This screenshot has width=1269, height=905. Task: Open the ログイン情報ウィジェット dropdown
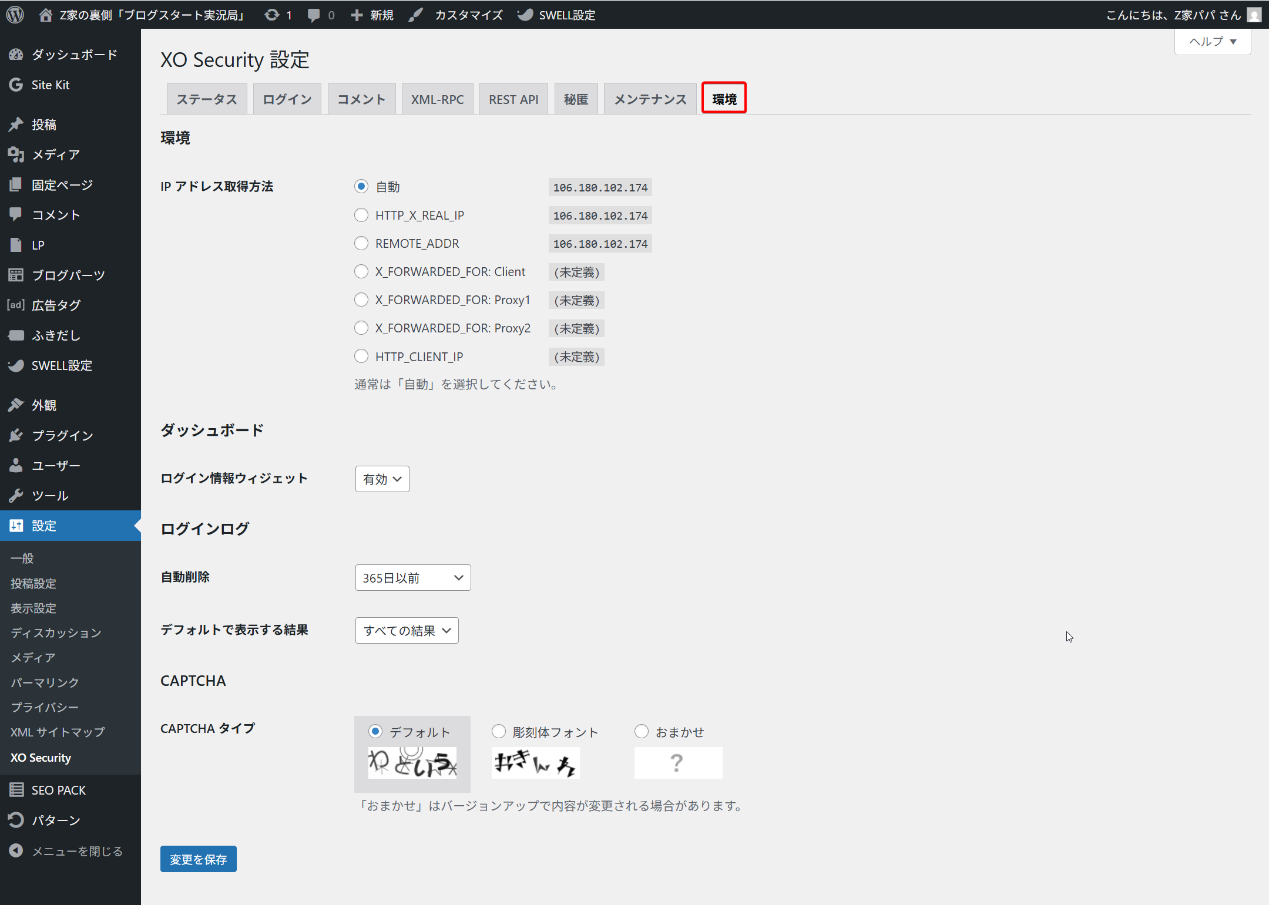point(382,479)
